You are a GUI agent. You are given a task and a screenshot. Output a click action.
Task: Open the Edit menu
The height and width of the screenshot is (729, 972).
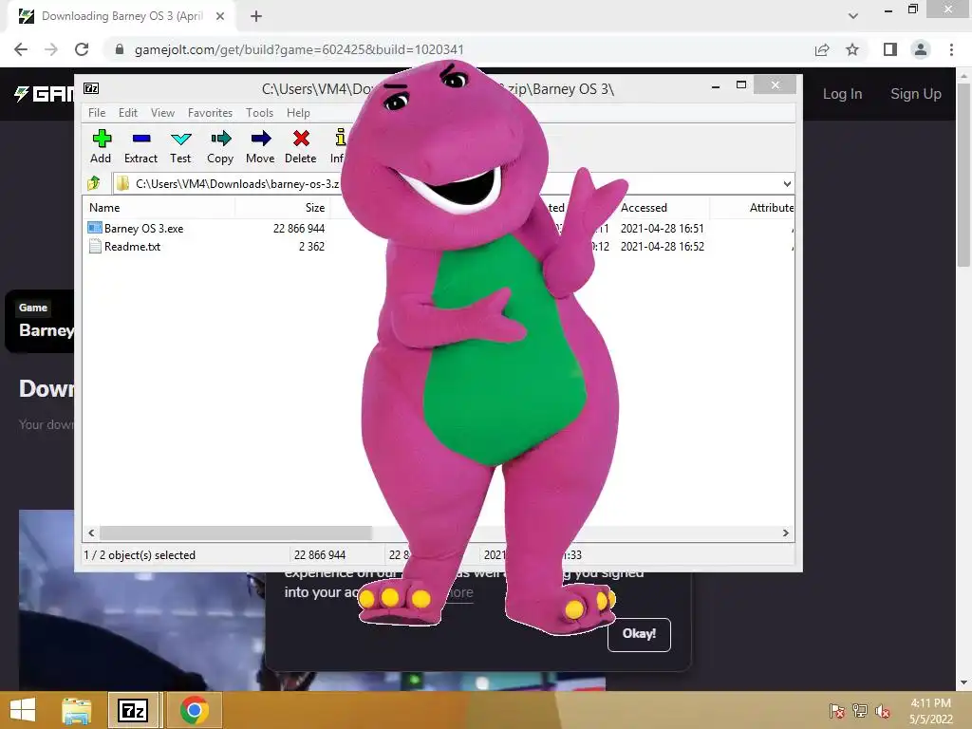[128, 113]
